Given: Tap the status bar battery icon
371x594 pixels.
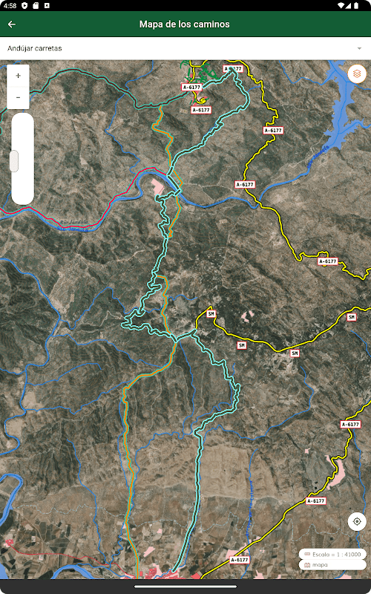Looking at the screenshot, I should 356,6.
